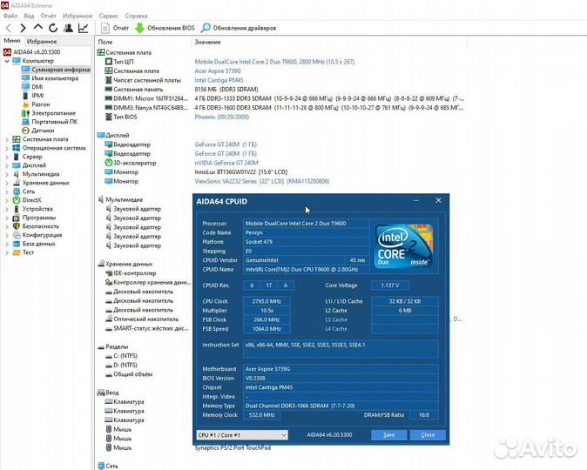587x470 pixels.
Task: Switch to the Меню tab in the sidebar
Action: click(12, 41)
